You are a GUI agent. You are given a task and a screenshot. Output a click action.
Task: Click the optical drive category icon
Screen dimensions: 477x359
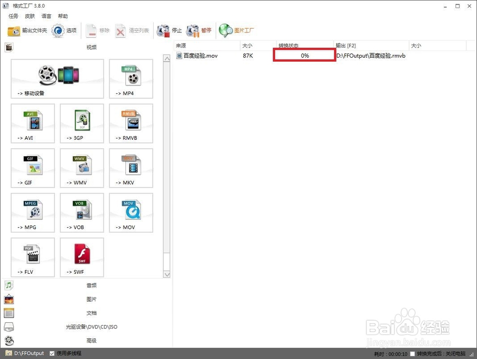(9, 327)
